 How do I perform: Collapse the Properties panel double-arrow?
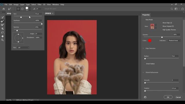(x=184, y=12)
